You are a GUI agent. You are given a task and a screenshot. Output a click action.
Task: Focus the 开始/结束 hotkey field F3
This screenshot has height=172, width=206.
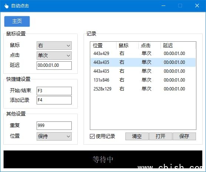[x=54, y=91]
